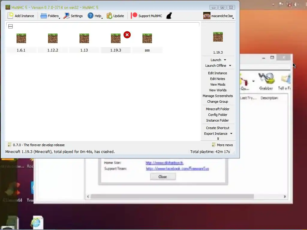Select the 'ass' instance icon
Image resolution: width=307 pixels, height=230 pixels.
tap(147, 38)
